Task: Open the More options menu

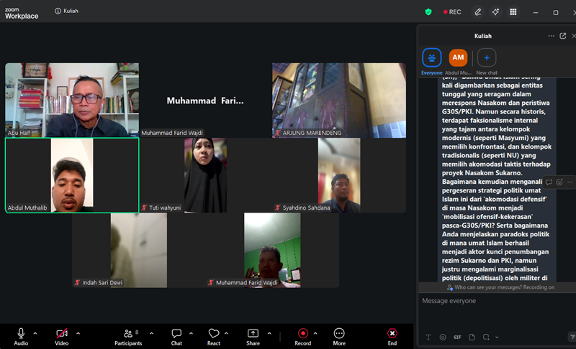Action: [x=339, y=337]
